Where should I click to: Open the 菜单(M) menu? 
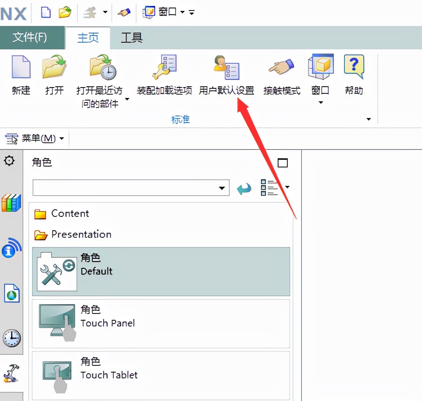coord(35,139)
